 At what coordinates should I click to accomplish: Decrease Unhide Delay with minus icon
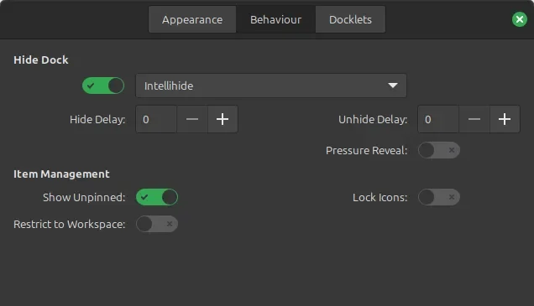point(474,119)
